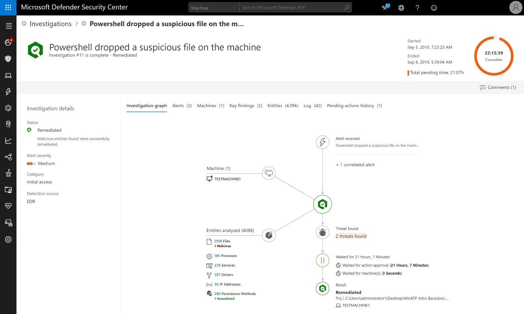Open the shield icon in sidebar

[8, 59]
